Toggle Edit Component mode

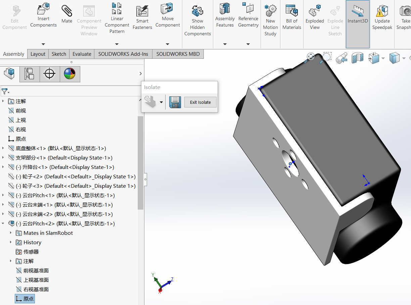click(14, 15)
